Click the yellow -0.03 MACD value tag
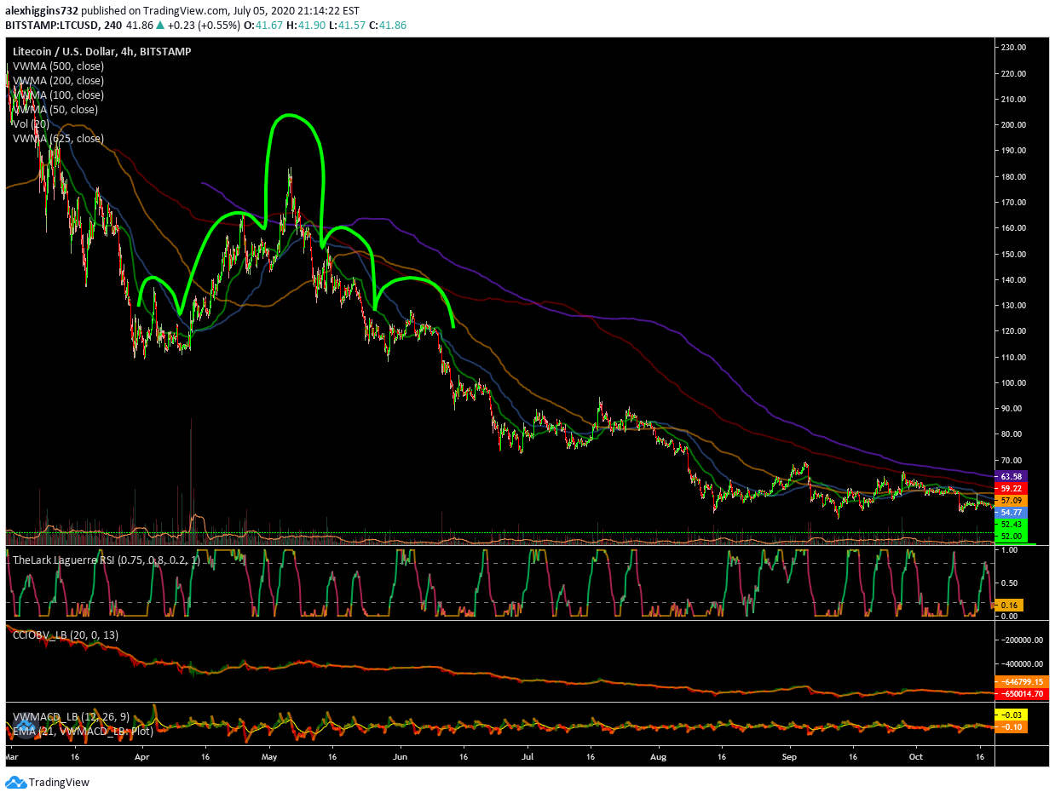 click(x=1009, y=714)
